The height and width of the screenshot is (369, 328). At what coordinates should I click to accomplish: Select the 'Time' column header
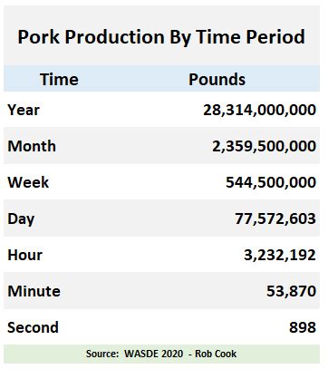[59, 80]
